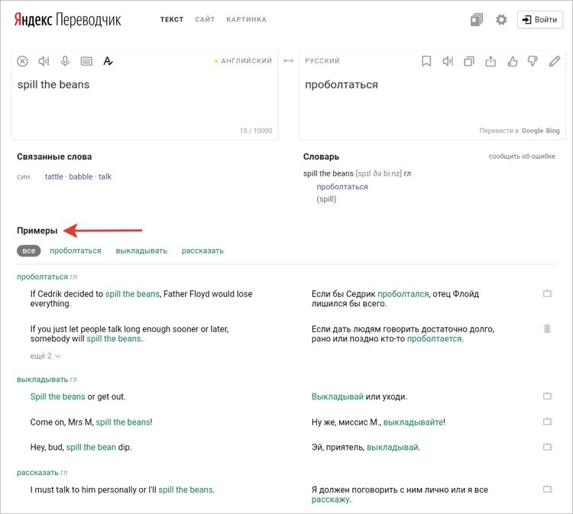
Task: Toggle spell check with the "A" icon
Action: click(108, 61)
